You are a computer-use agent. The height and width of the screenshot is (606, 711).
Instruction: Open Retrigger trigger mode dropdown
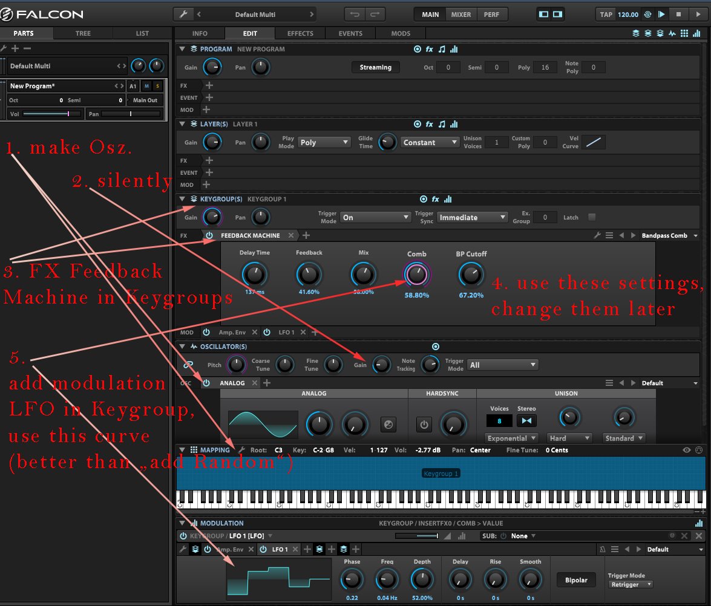pyautogui.click(x=631, y=584)
